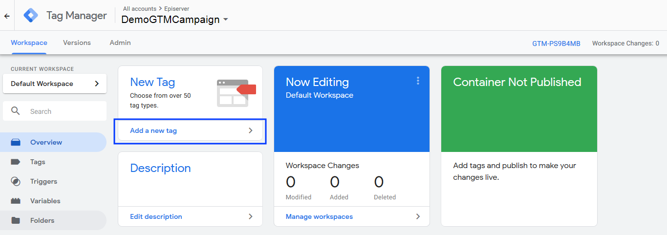Image resolution: width=667 pixels, height=235 pixels.
Task: Click the Now Editing heading
Action: coord(317,82)
